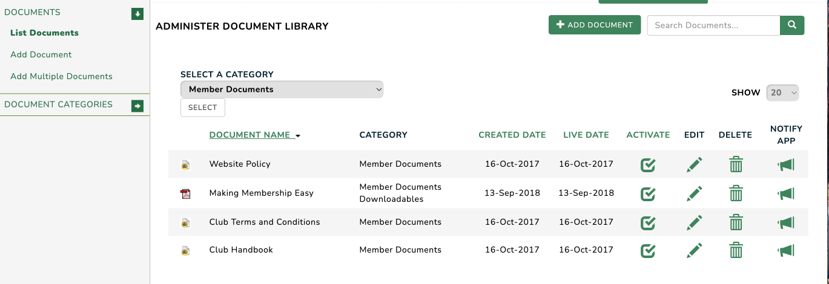Open the Documents sidebar heading
This screenshot has width=829, height=284.
coord(32,12)
